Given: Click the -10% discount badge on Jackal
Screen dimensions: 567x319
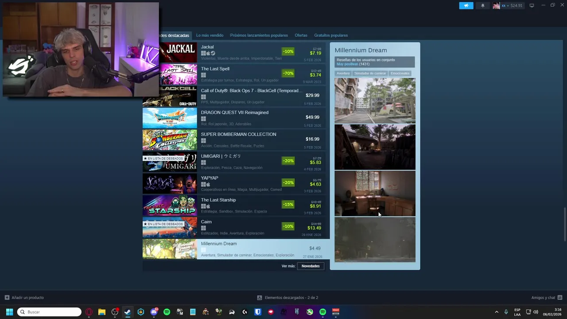Looking at the screenshot, I should [288, 51].
